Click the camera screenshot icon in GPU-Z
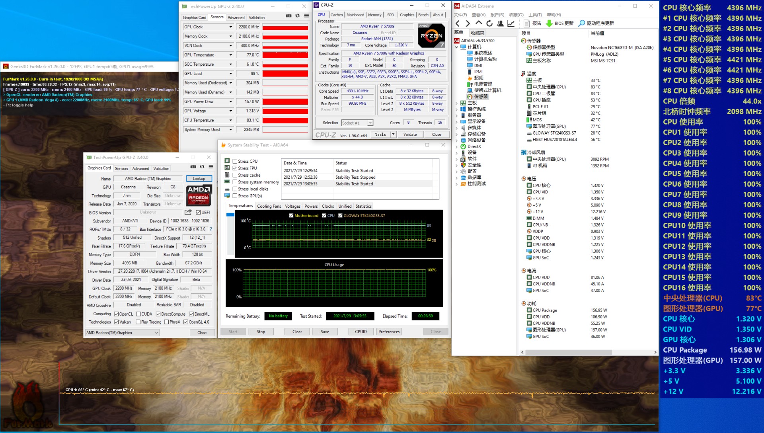Image resolution: width=764 pixels, height=433 pixels. point(288,15)
